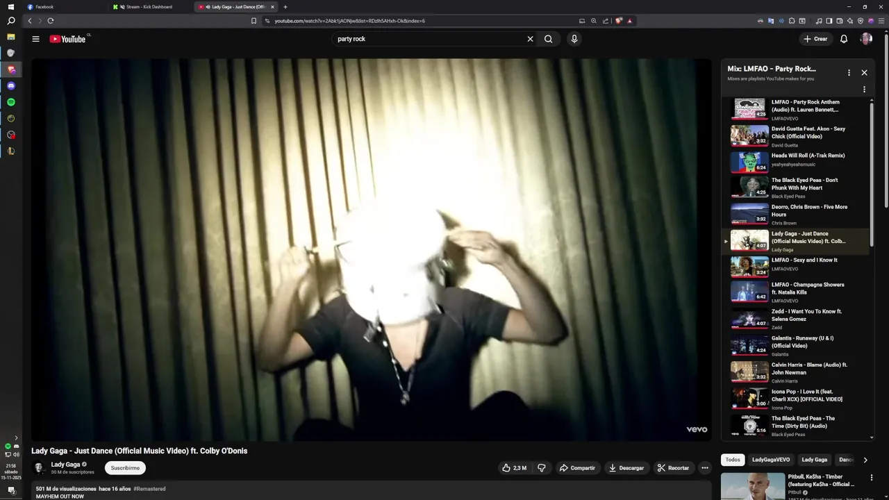Viewport: 889px width, 500px height.
Task: Select Heads Will Roll (A-Trak Remix)
Action: pyautogui.click(x=795, y=162)
